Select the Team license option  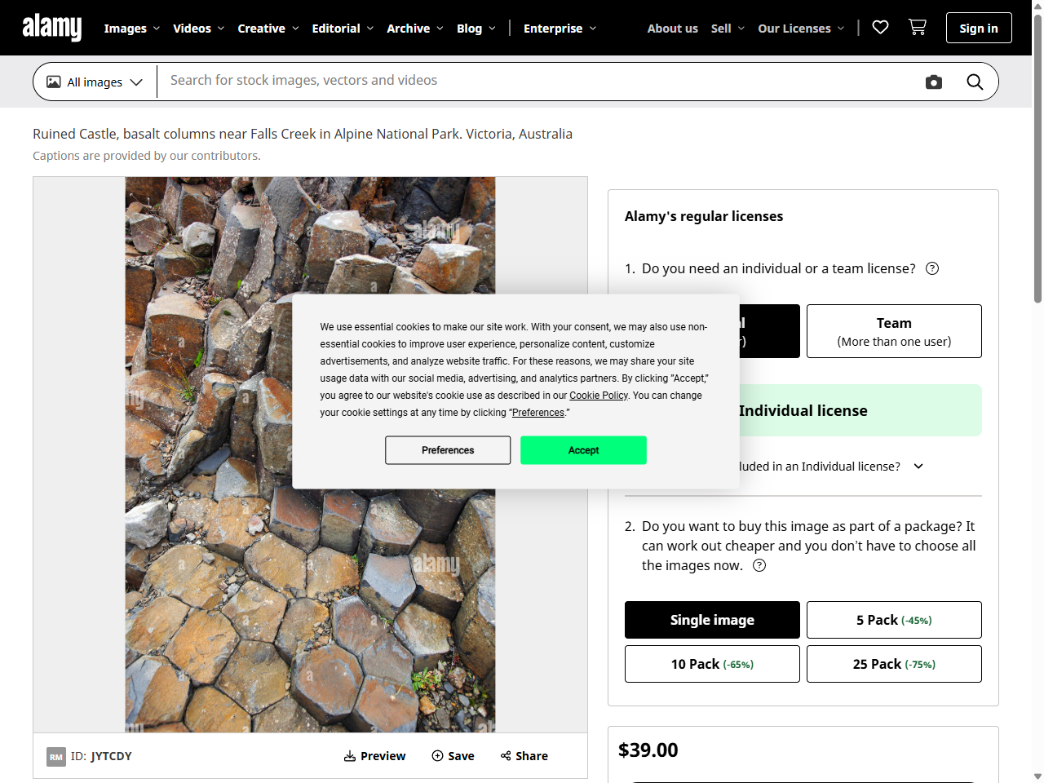point(894,331)
